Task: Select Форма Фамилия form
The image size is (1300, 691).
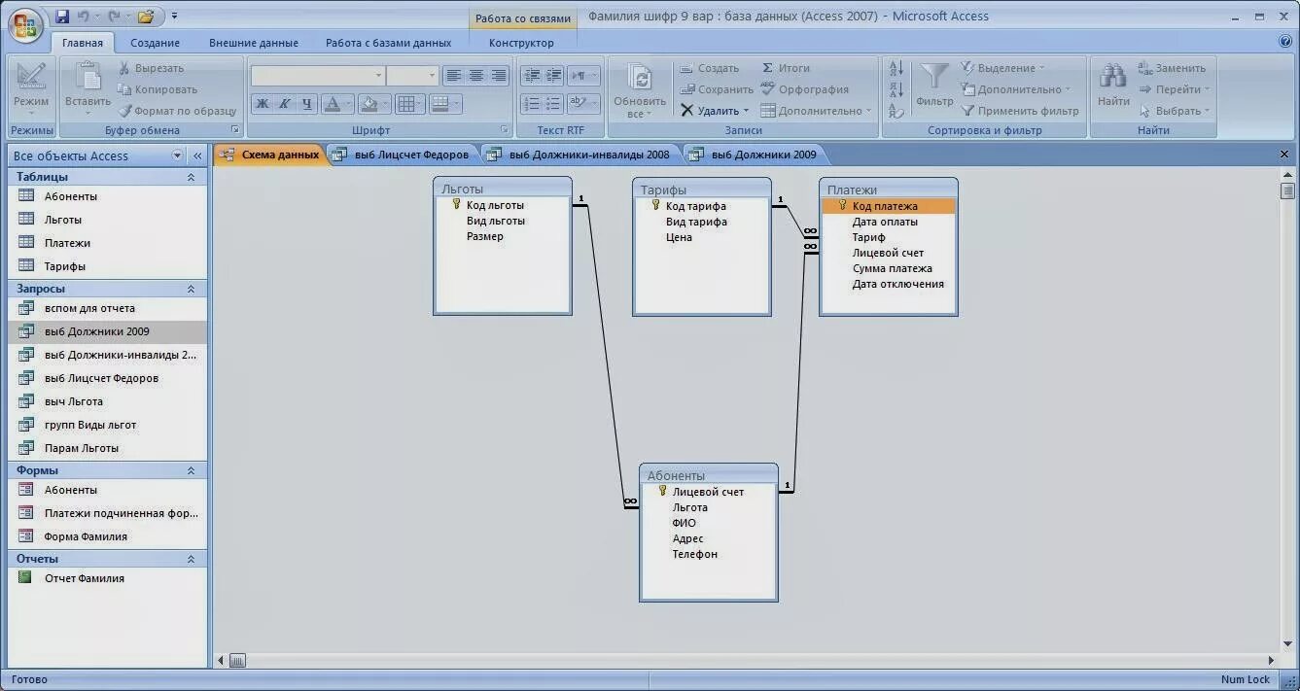Action: pos(108,536)
